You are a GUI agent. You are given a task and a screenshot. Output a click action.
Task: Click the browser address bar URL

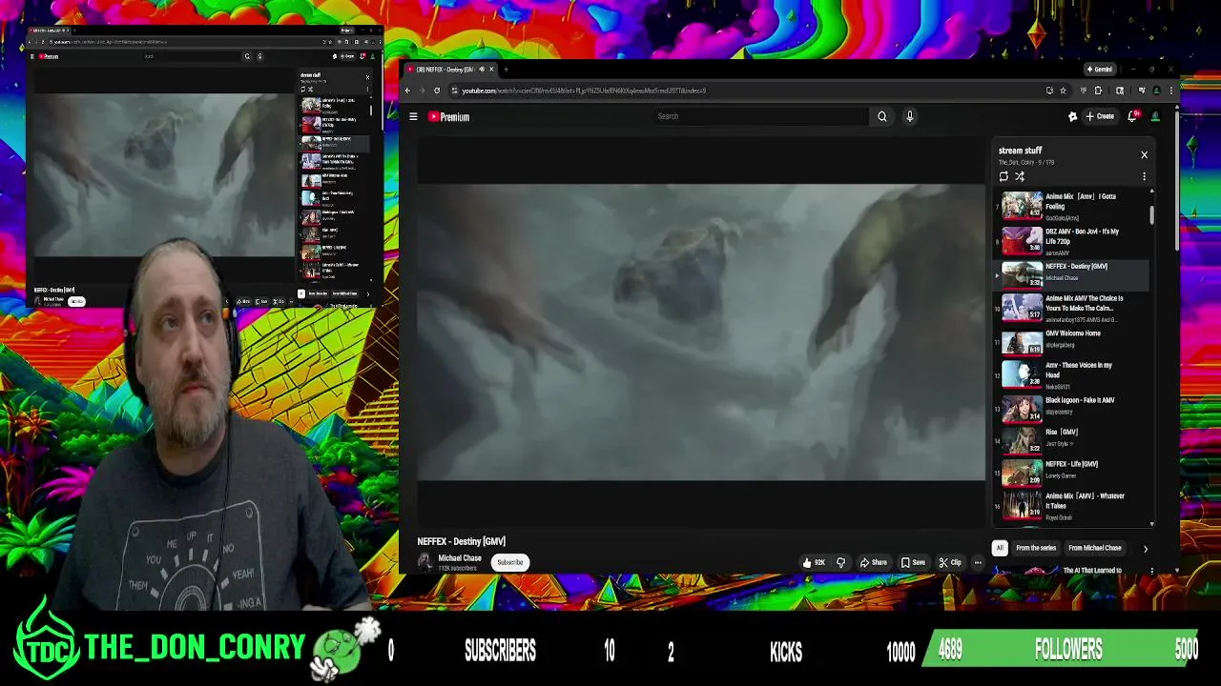pyautogui.click(x=584, y=91)
